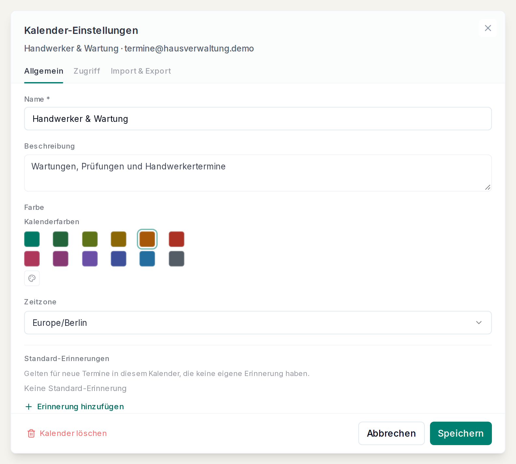Choose the indigo blue color swatch
This screenshot has height=464, width=516.
coord(119,259)
